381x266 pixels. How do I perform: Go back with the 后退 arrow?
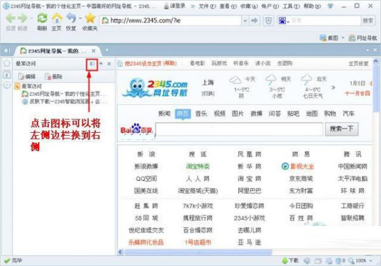pos(10,18)
